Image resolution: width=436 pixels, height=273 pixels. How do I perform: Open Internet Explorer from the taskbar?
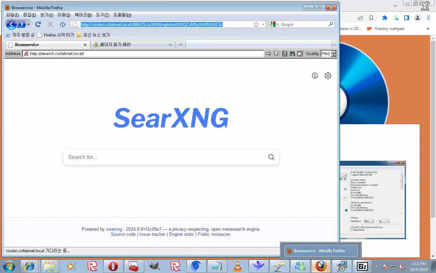pyautogui.click(x=30, y=266)
